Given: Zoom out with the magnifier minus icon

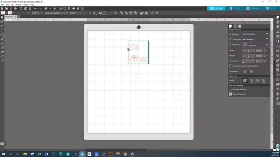Looking at the screenshot, I should click(x=65, y=9).
